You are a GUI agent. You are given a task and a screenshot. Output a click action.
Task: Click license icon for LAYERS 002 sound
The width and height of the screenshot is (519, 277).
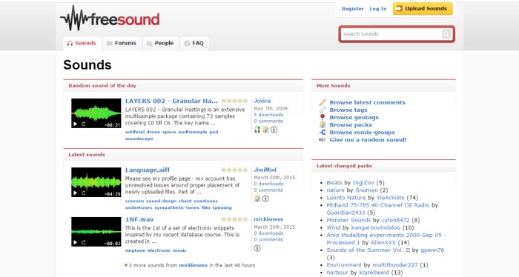pyautogui.click(x=274, y=130)
